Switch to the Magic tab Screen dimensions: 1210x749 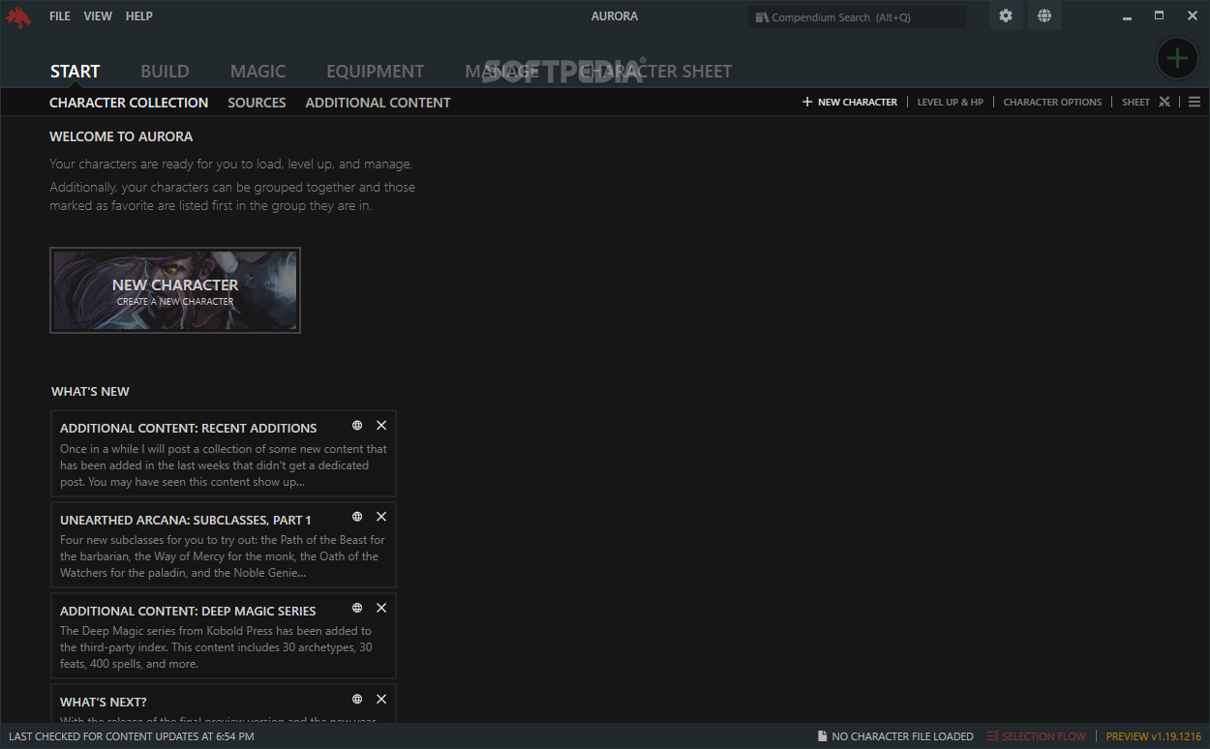tap(257, 72)
